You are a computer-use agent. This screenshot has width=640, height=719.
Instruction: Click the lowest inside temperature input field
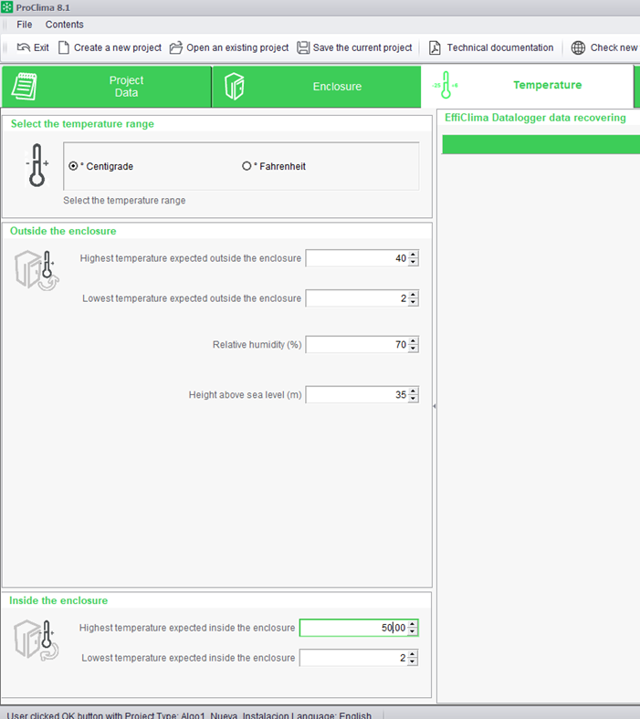(351, 658)
